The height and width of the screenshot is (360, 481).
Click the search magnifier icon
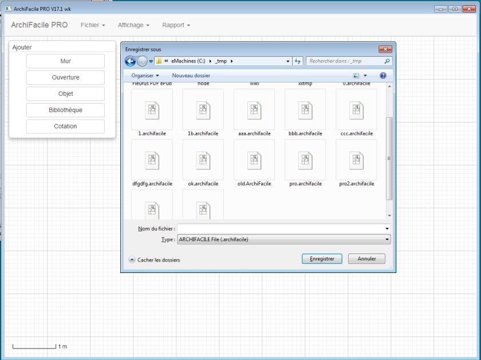point(387,61)
